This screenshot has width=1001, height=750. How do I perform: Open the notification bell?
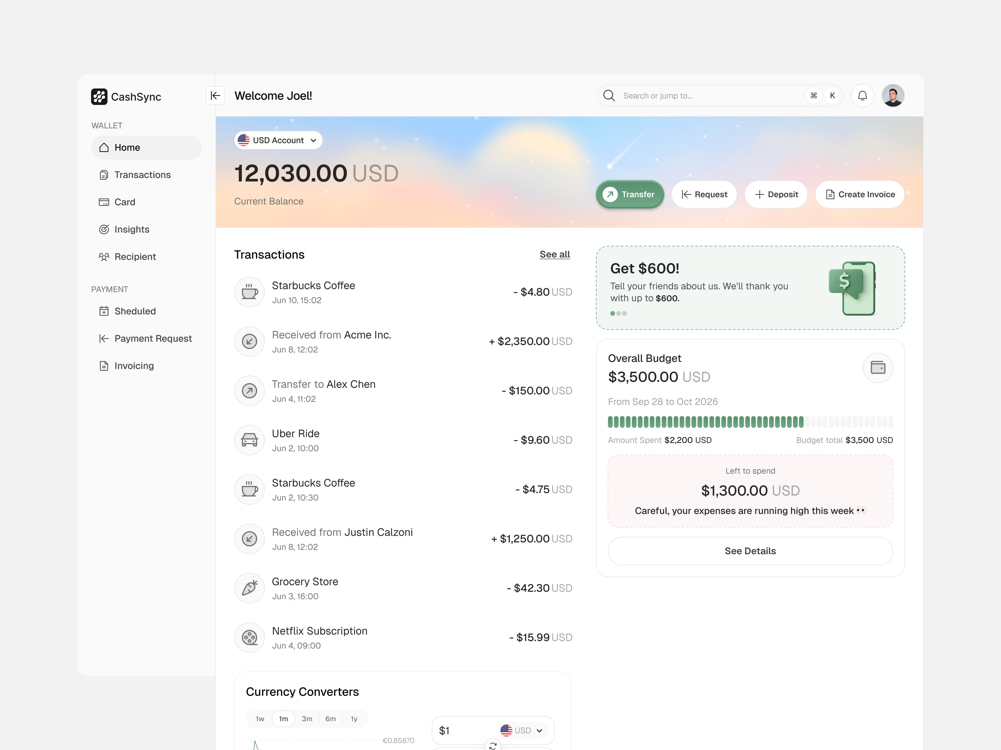pos(862,95)
